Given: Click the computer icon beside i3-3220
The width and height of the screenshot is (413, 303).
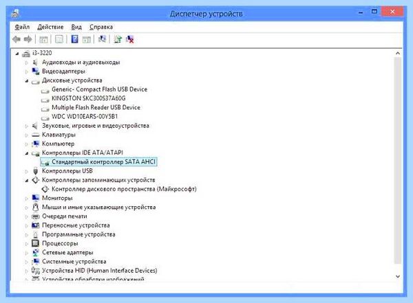Looking at the screenshot, I should 26,54.
